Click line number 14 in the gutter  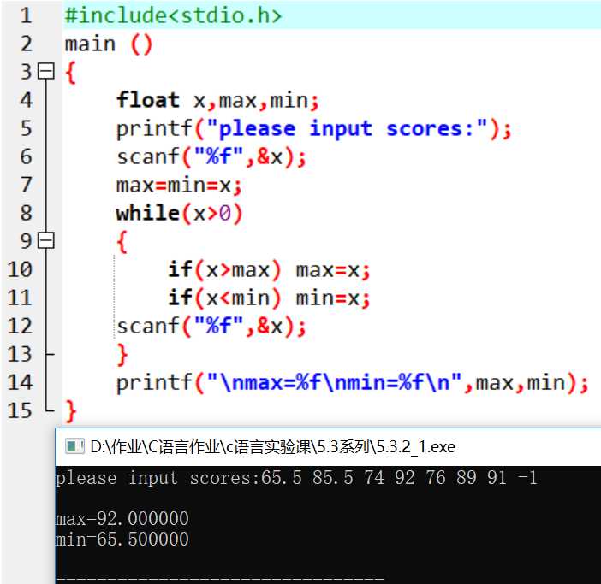(x=20, y=382)
